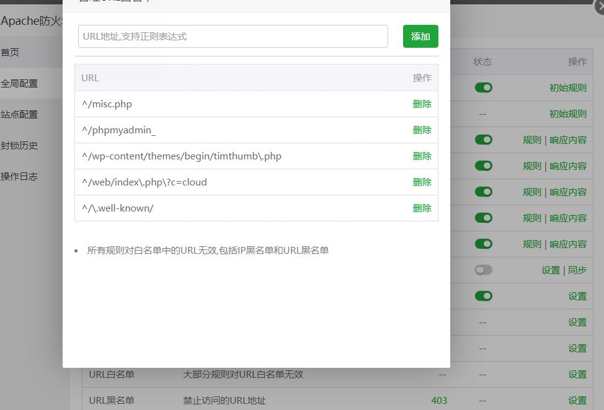Delete the timthumb\.php whitelist entry

[x=422, y=156]
